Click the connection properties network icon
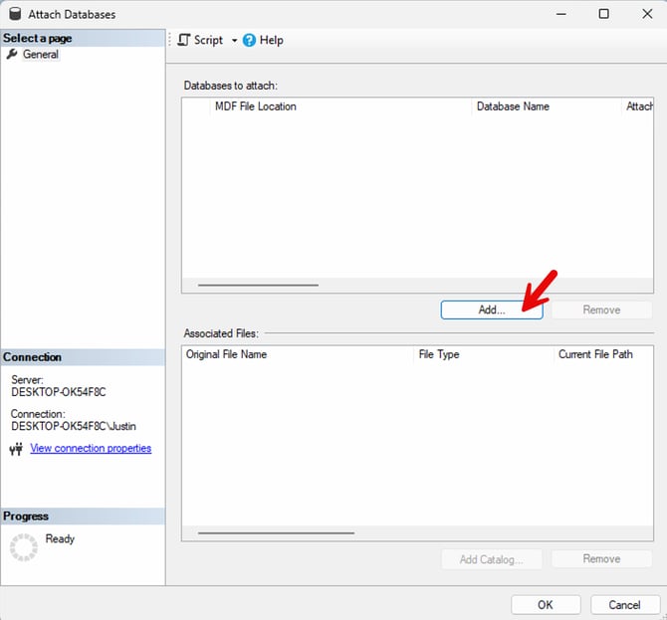667x620 pixels. (x=16, y=449)
